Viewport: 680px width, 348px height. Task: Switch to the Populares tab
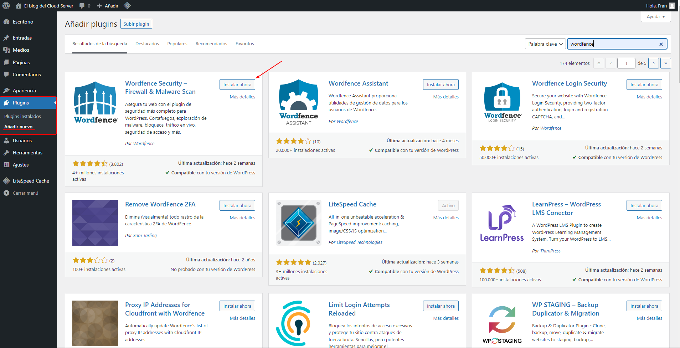(x=177, y=44)
